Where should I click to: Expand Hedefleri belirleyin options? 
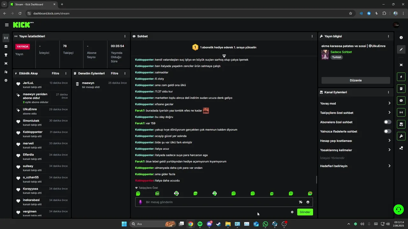click(355, 166)
